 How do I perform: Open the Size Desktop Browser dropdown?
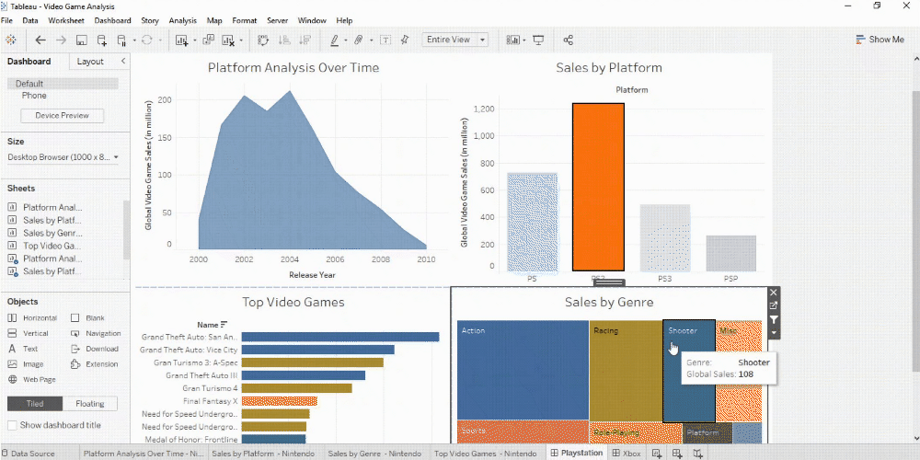click(x=63, y=157)
